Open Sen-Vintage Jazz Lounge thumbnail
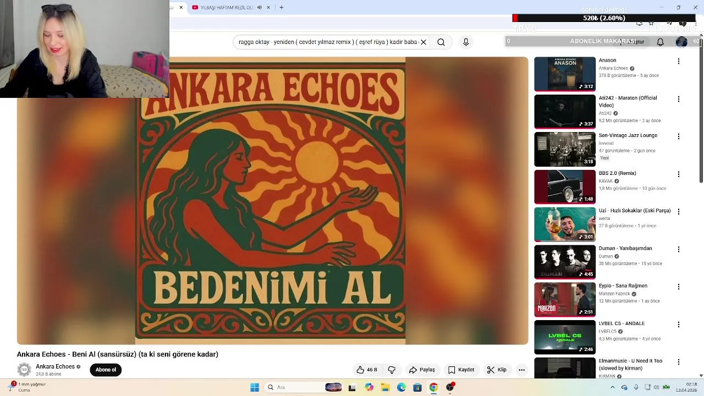The image size is (704, 396). (x=565, y=149)
